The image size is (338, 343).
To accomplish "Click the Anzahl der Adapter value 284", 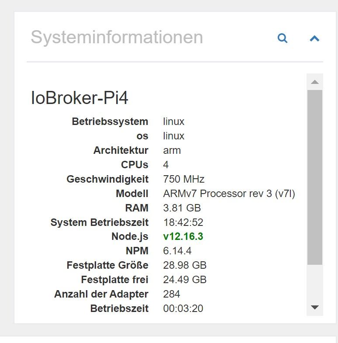I will (x=172, y=294).
